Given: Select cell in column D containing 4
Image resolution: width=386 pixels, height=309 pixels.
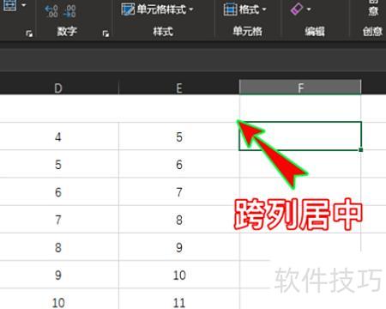Looking at the screenshot, I should click(58, 136).
